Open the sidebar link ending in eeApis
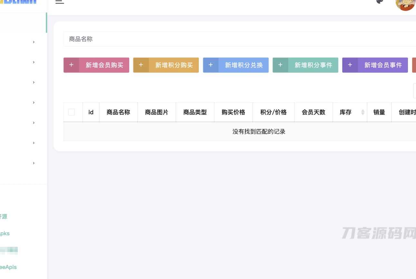416x279 pixels. point(8,267)
